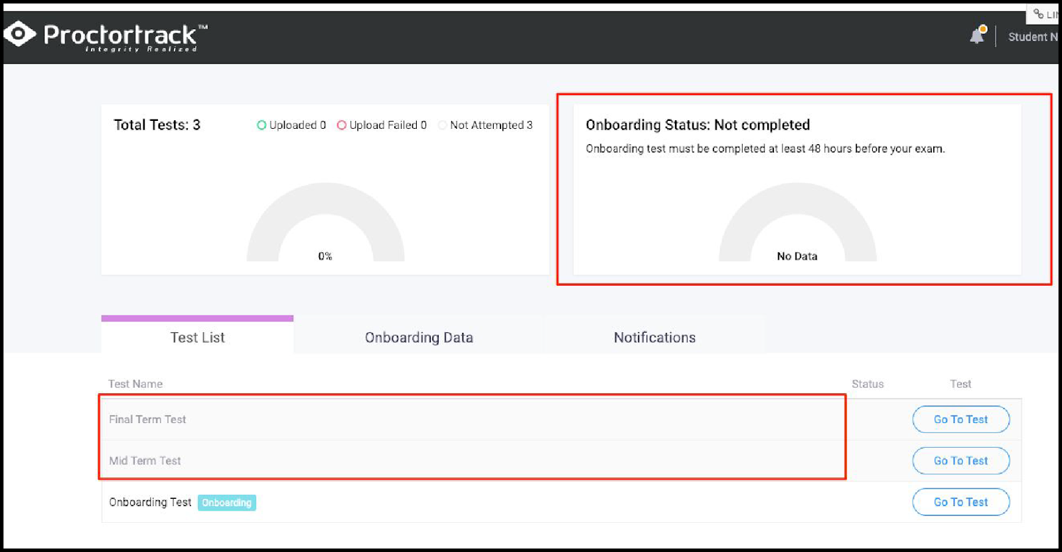Click the Total Tests: 3 heading

[x=157, y=125]
